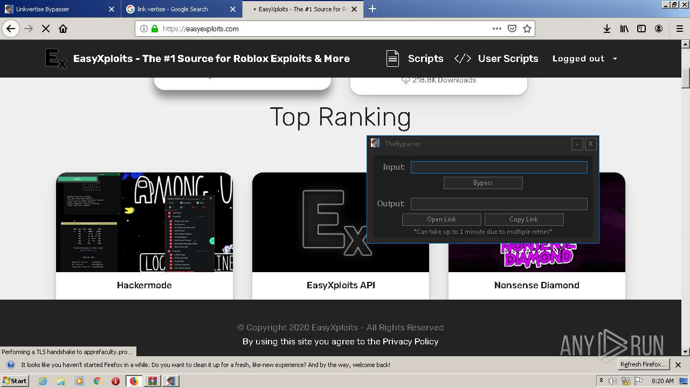This screenshot has width=690, height=388.
Task: Show hidden system tray icons
Action: (601, 381)
